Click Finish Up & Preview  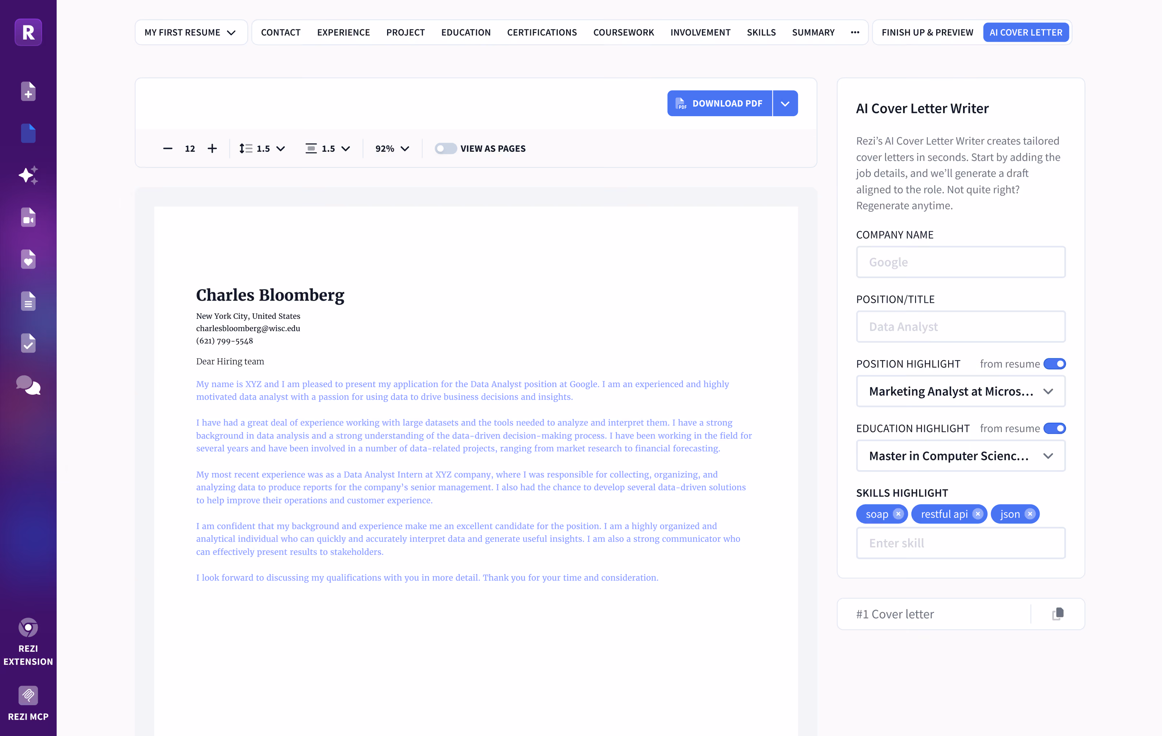[x=927, y=32]
